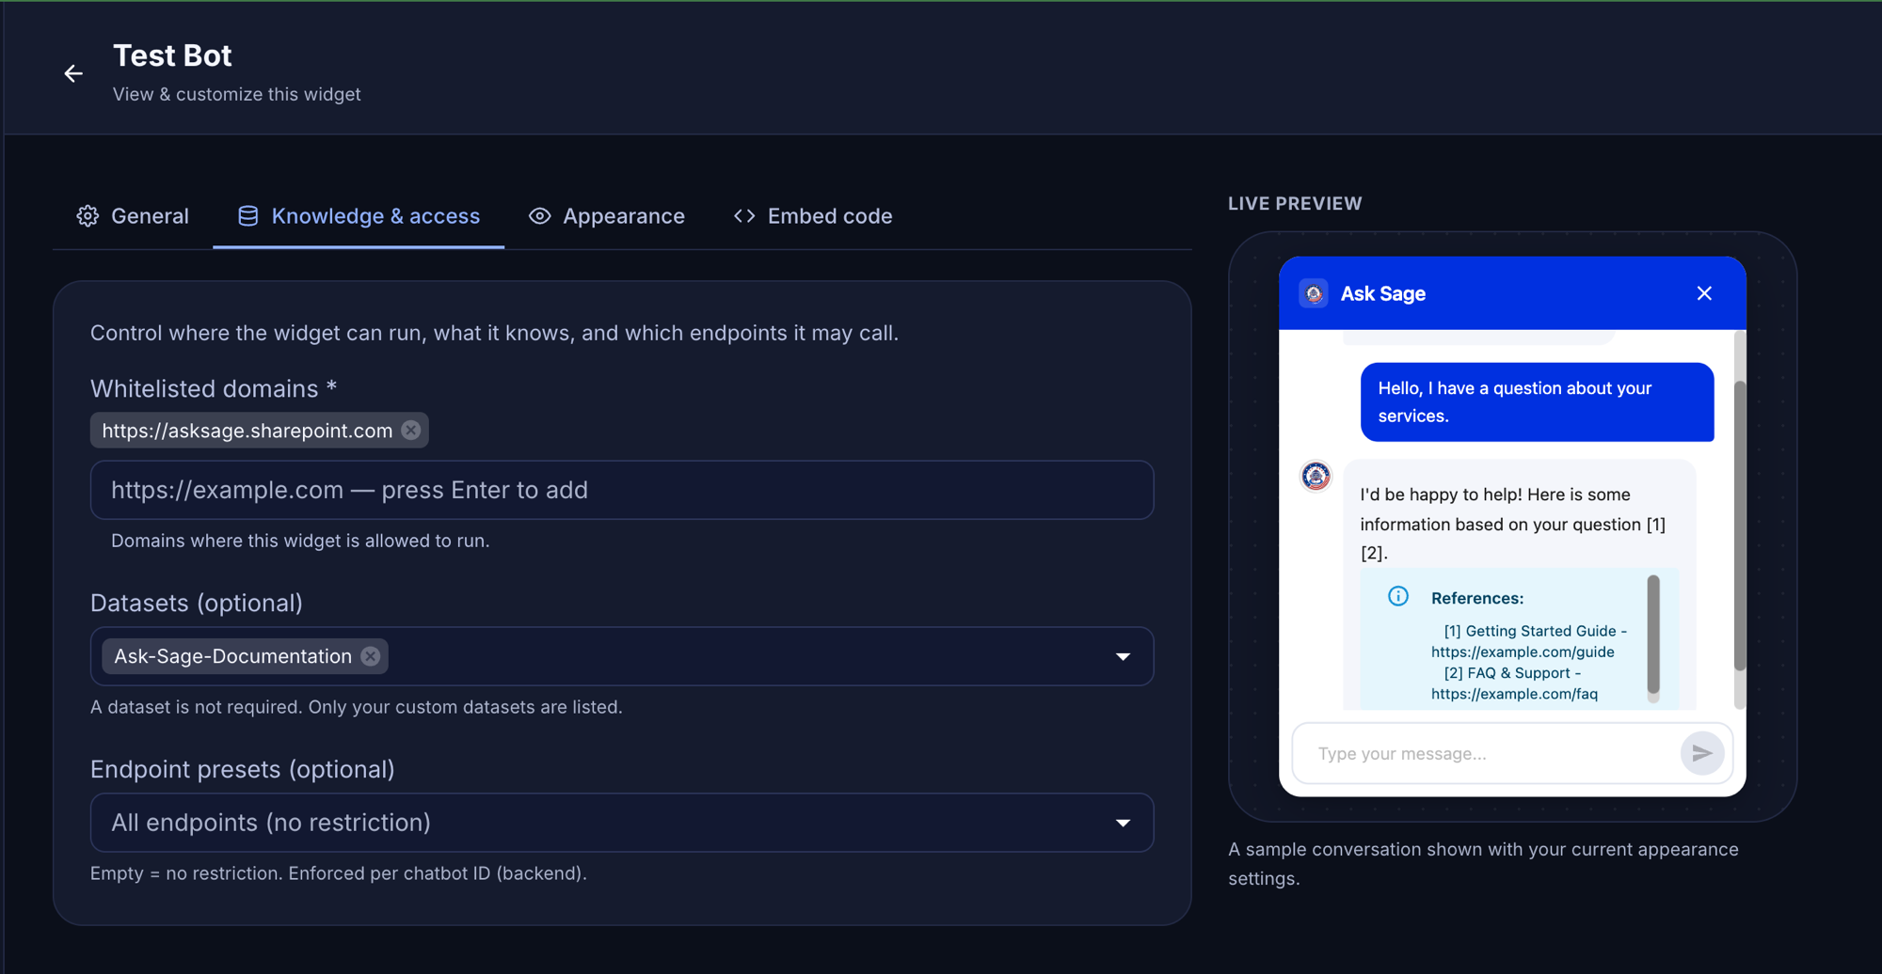Select the Knowledge & access tab

coord(359,216)
